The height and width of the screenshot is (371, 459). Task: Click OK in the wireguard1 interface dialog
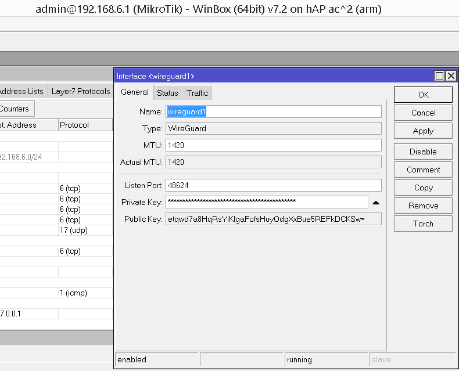point(423,95)
